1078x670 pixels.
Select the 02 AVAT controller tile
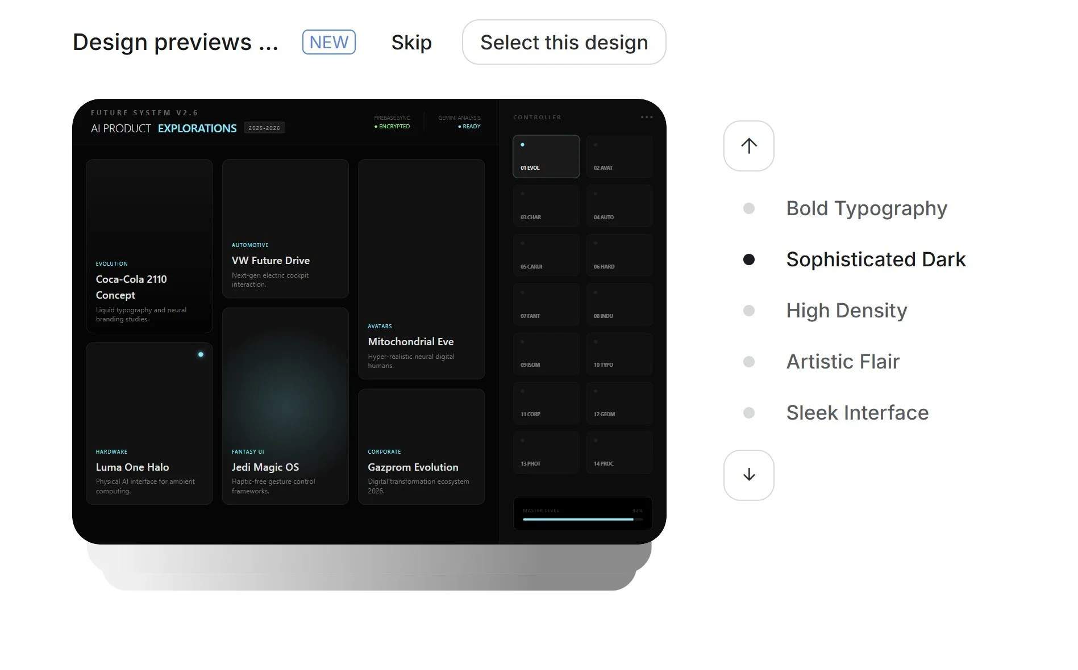(x=619, y=156)
